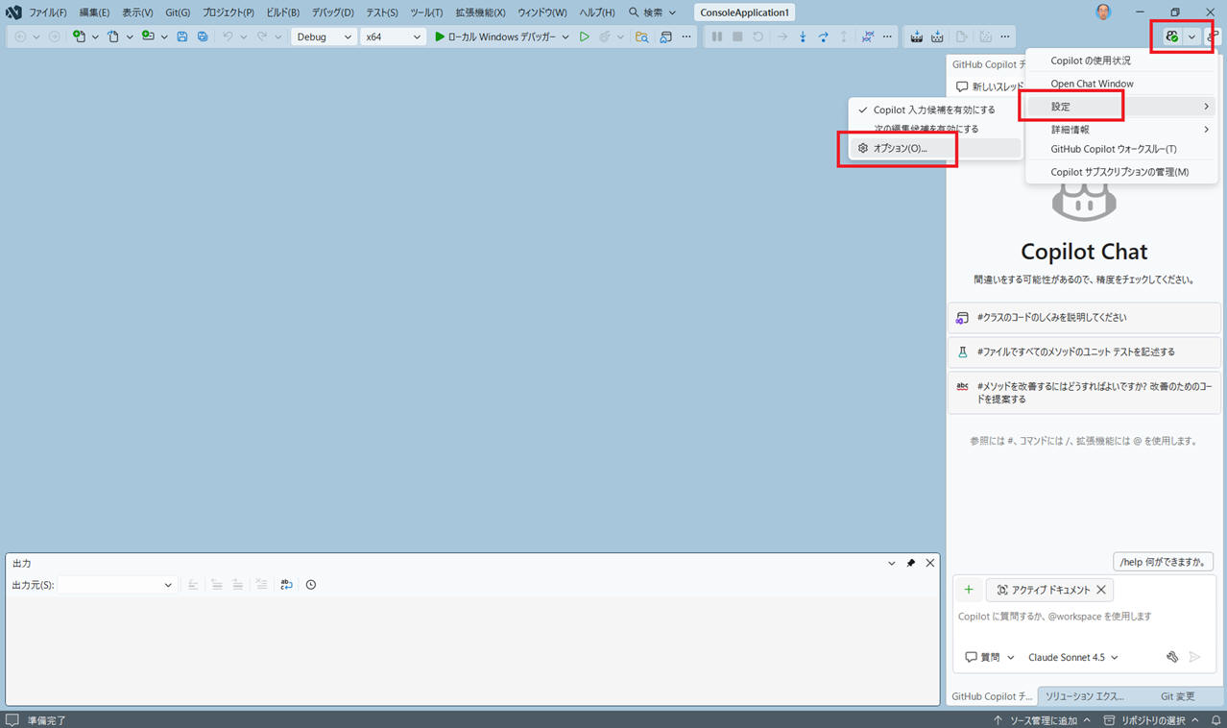The height and width of the screenshot is (728, 1227).
Task: Toggle word wrap in the output panel
Action: pos(285,584)
